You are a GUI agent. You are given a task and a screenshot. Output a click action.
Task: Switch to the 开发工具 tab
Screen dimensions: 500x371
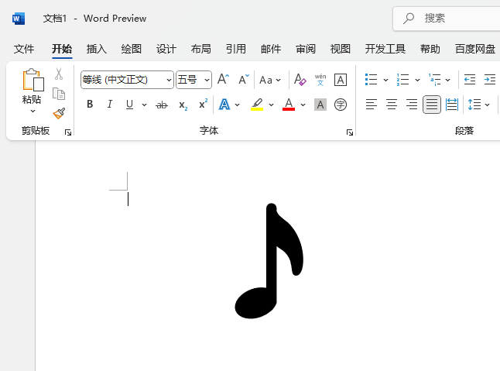click(385, 49)
